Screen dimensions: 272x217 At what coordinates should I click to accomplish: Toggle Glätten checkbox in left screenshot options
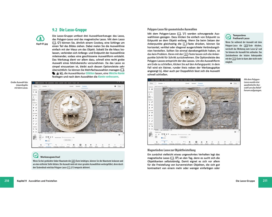tap(46, 141)
